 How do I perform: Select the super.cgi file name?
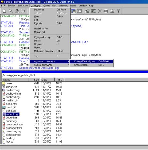tap(11, 121)
